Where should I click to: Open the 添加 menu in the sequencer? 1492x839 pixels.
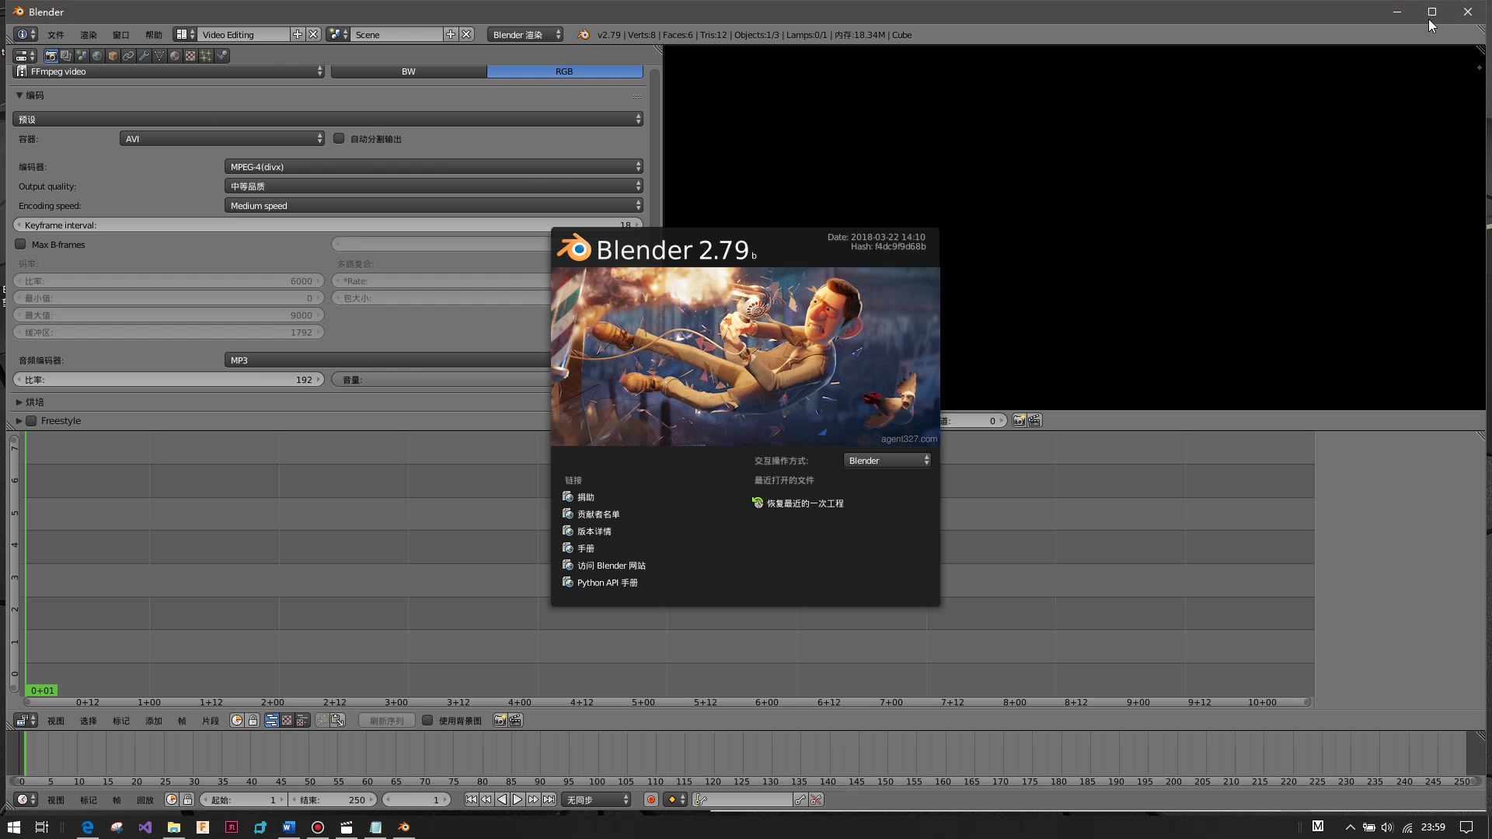153,720
